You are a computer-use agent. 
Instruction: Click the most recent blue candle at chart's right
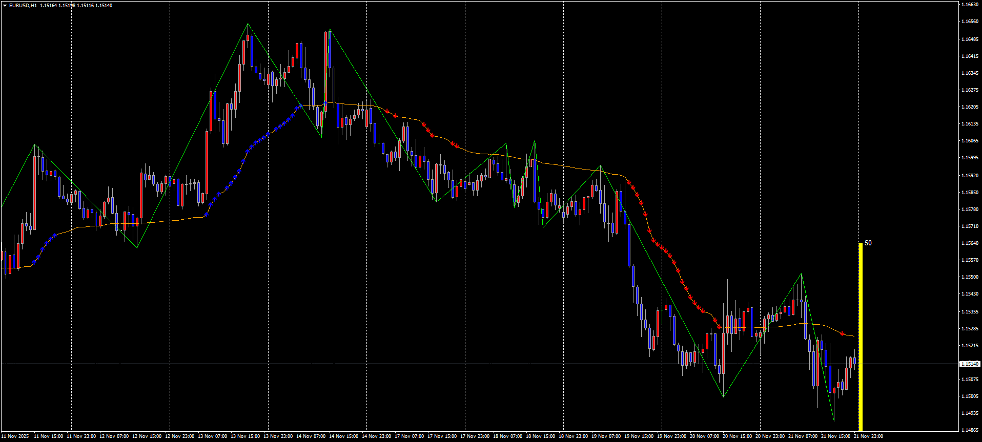pyautogui.click(x=854, y=361)
